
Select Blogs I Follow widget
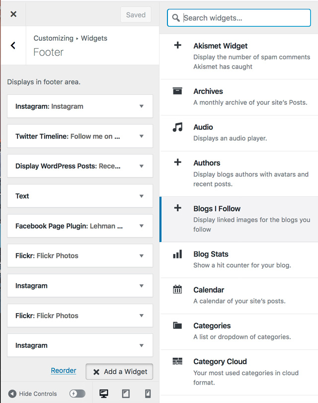[238, 219]
